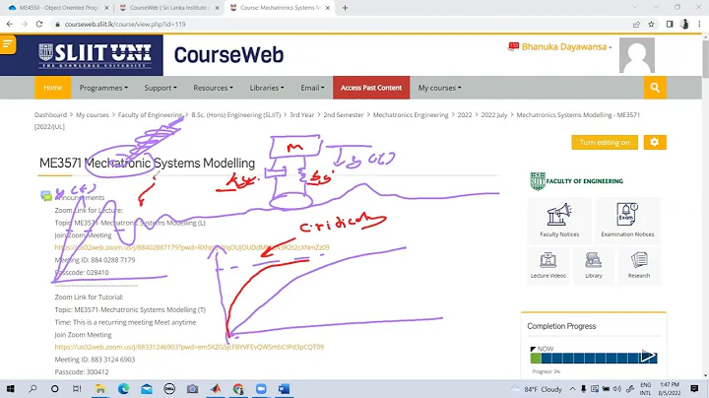Open the Announcements forum icon
This screenshot has width=709, height=398.
tap(46, 196)
